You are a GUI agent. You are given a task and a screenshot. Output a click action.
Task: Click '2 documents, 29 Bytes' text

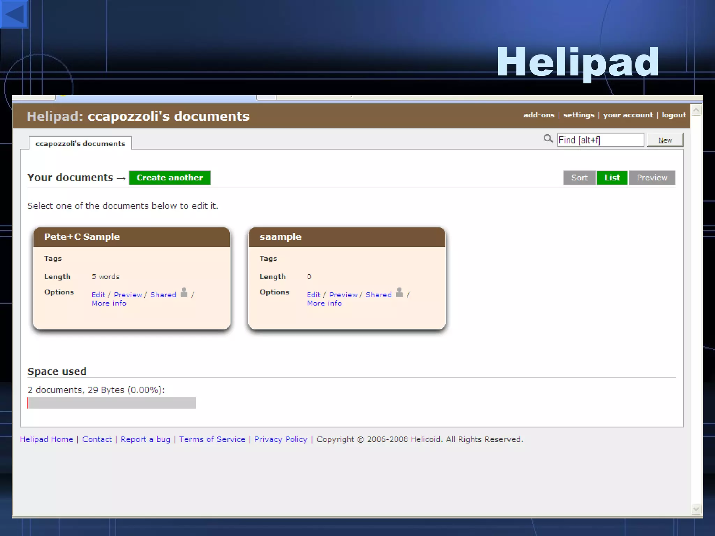point(76,390)
